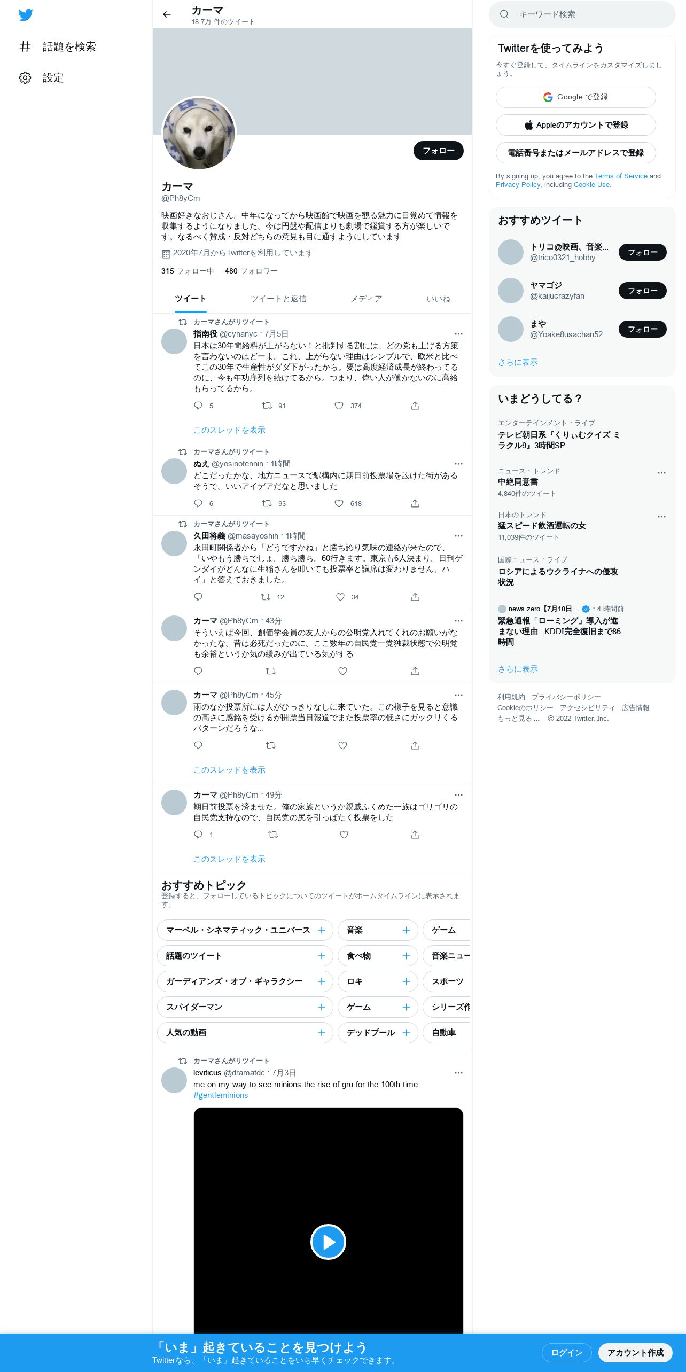Switch to メディア tab
Screen dimensions: 686x1372
pyautogui.click(x=366, y=299)
